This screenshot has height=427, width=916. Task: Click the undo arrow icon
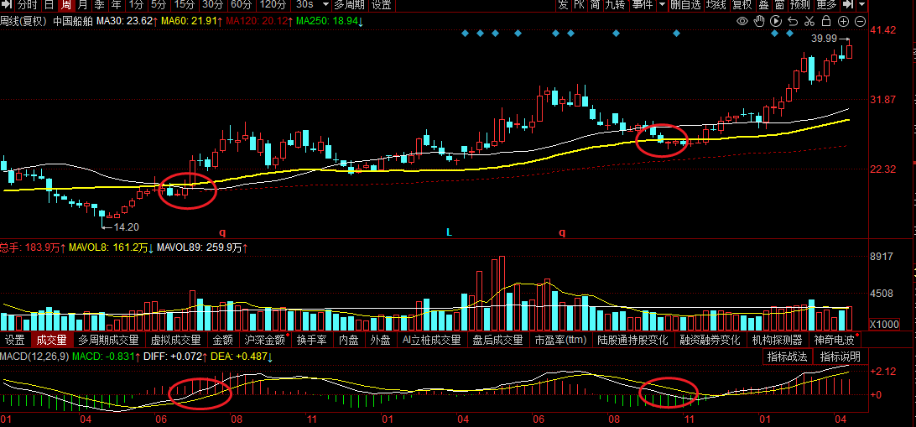point(793,21)
